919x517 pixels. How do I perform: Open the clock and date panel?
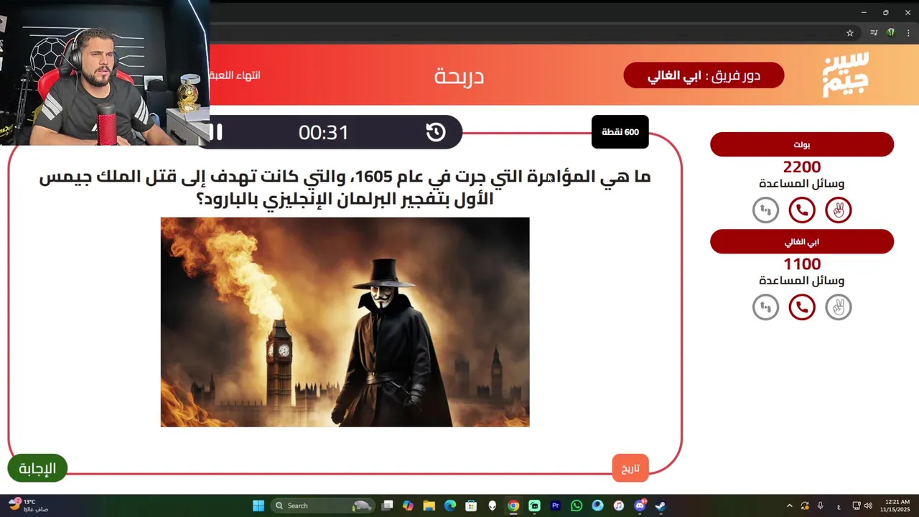tap(897, 506)
